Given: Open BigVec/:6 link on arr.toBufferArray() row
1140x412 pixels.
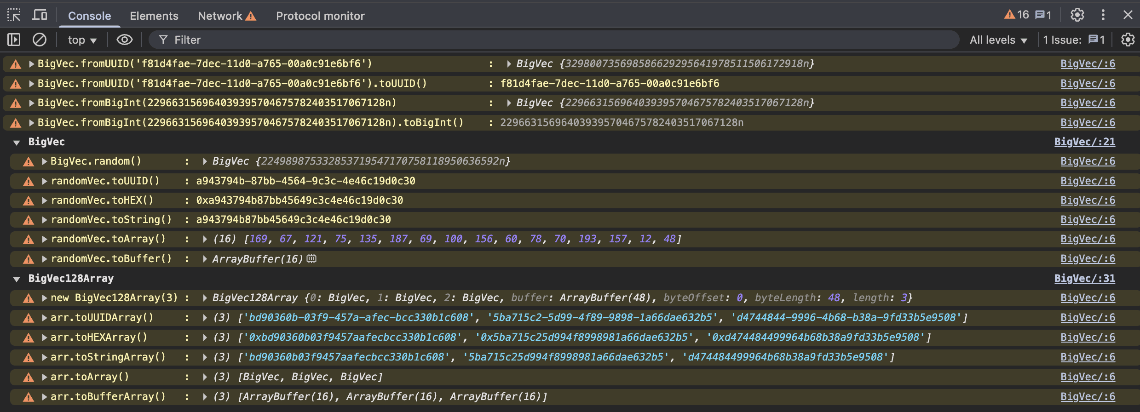Looking at the screenshot, I should 1088,397.
